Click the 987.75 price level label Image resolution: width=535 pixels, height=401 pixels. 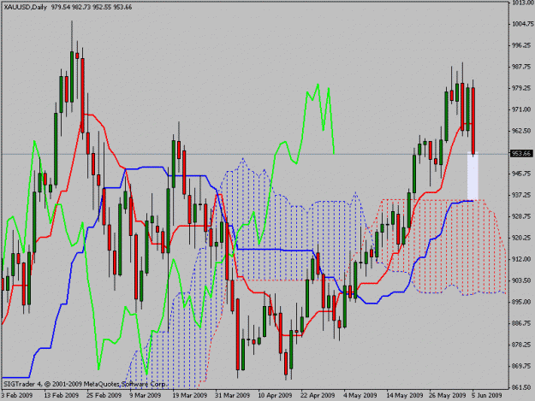point(522,67)
